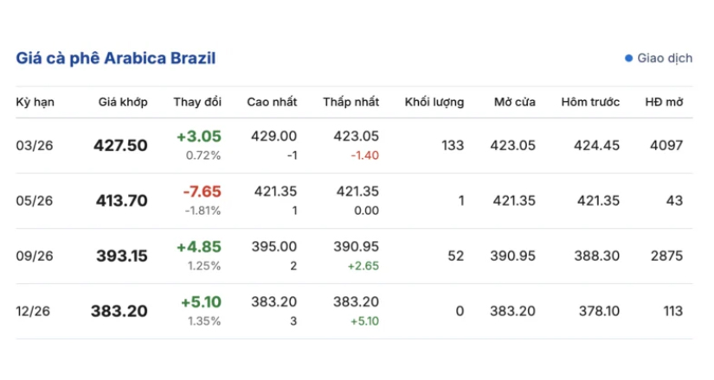Click the blue Giao dịch status dot

pyautogui.click(x=629, y=59)
